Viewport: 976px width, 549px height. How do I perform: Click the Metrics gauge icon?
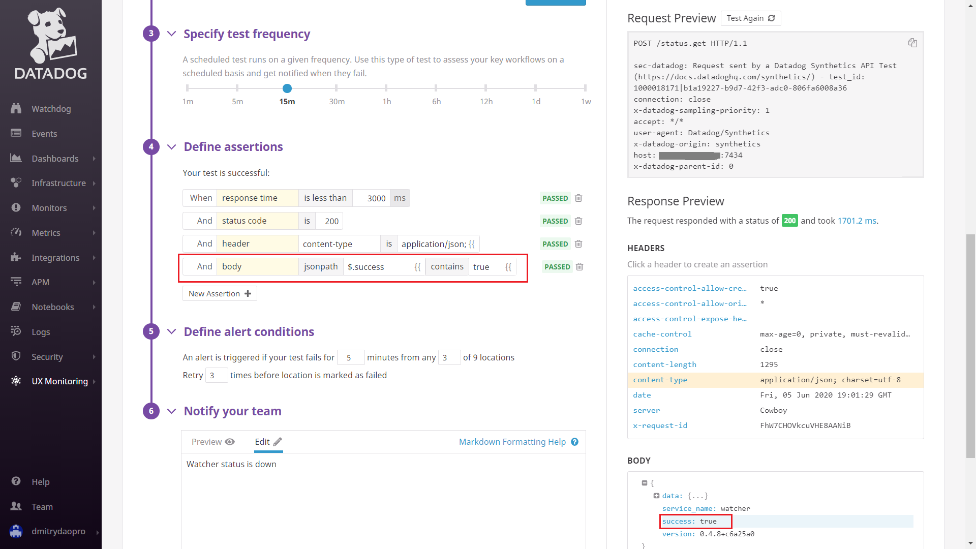[x=16, y=232]
